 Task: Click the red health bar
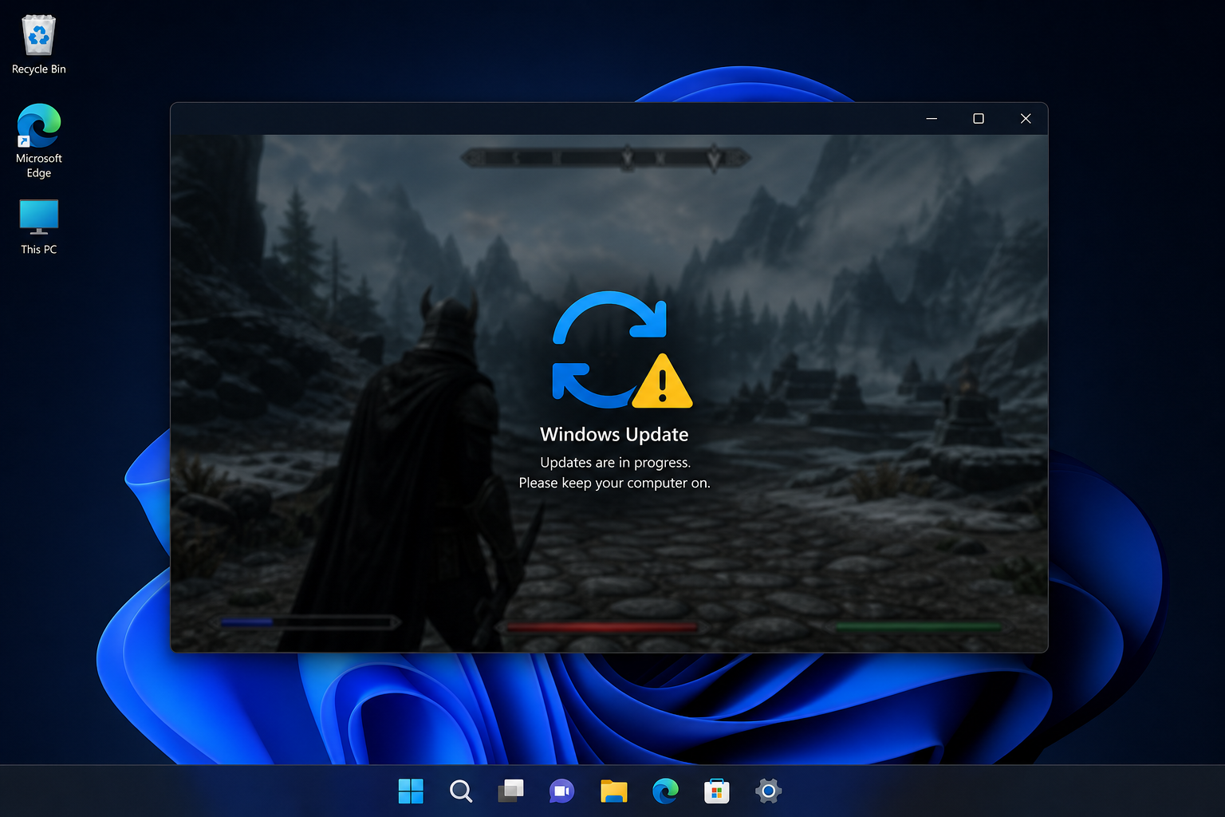[x=601, y=628]
